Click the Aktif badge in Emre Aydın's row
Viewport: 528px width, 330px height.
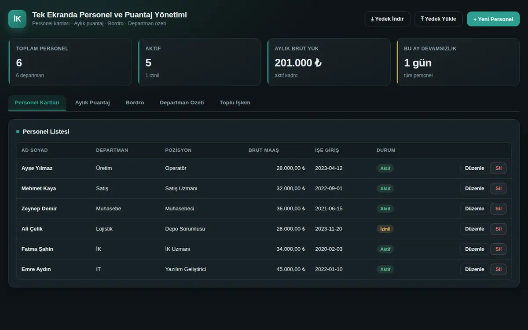[385, 269]
